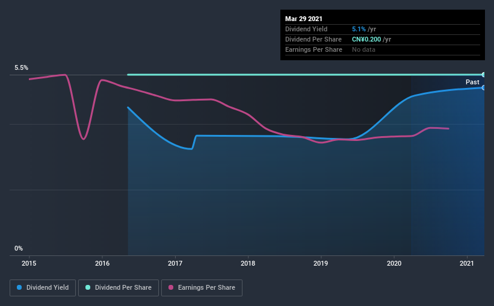Select the 2015 x-axis label
The width and height of the screenshot is (494, 306).
point(29,263)
